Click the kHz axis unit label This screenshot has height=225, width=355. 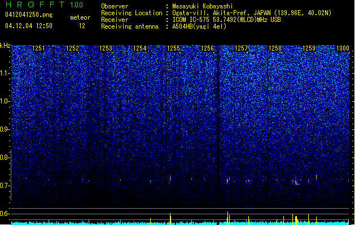(x=5, y=46)
